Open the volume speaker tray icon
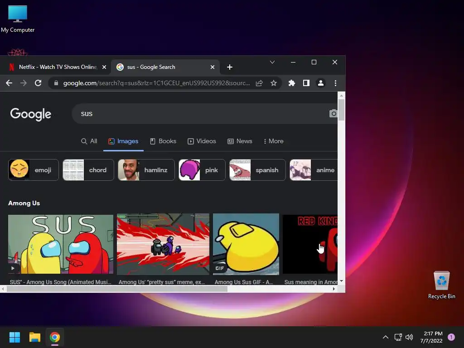Image resolution: width=464 pixels, height=348 pixels. [x=409, y=337]
